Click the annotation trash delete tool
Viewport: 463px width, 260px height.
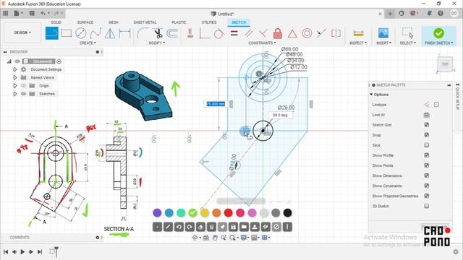tap(211, 227)
